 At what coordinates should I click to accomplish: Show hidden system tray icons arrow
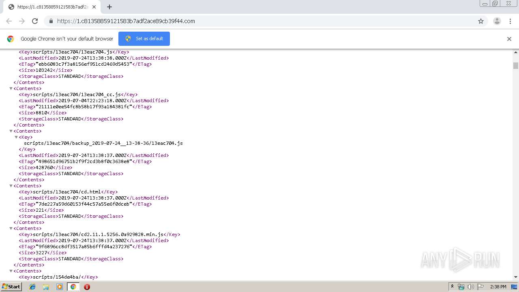click(x=452, y=287)
